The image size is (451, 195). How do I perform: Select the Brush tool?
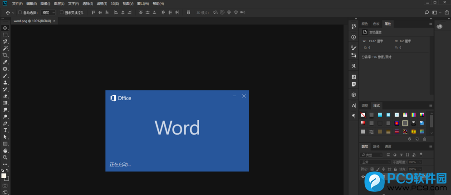[x=5, y=76]
